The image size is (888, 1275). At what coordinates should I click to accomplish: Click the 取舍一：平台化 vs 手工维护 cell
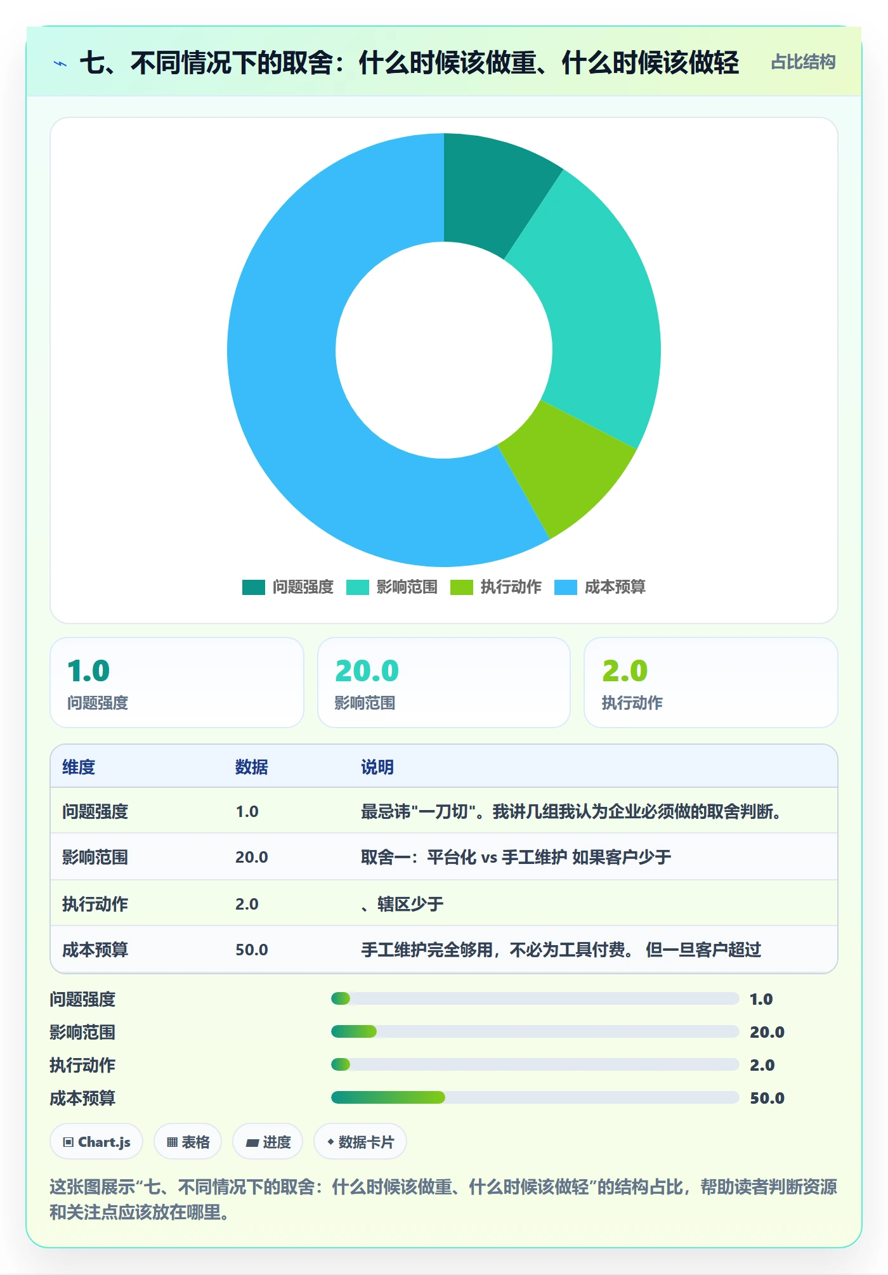click(516, 857)
